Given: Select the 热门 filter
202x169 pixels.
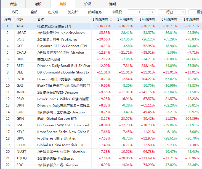Looking at the screenshot, I should point(15,12).
